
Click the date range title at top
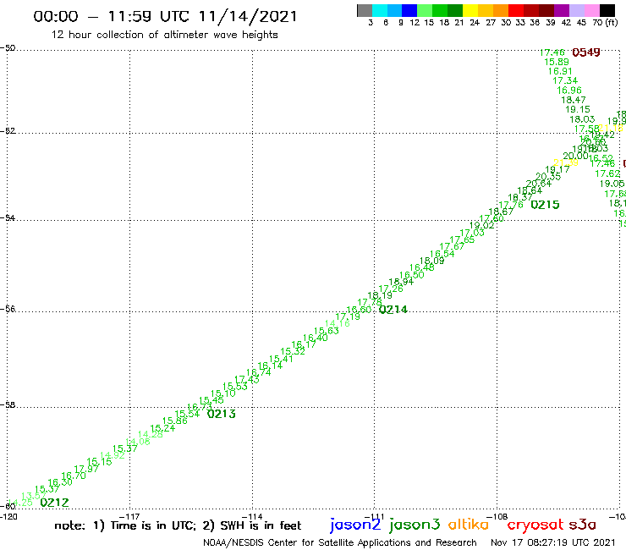pos(165,16)
